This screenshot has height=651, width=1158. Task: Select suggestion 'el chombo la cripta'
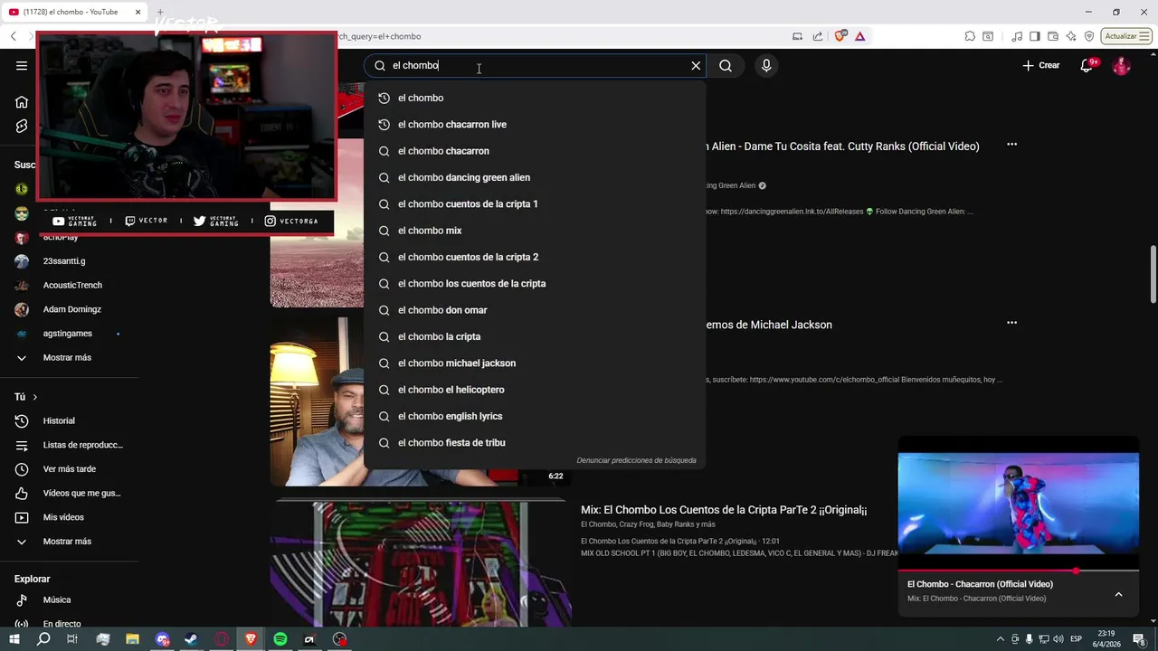[535, 336]
